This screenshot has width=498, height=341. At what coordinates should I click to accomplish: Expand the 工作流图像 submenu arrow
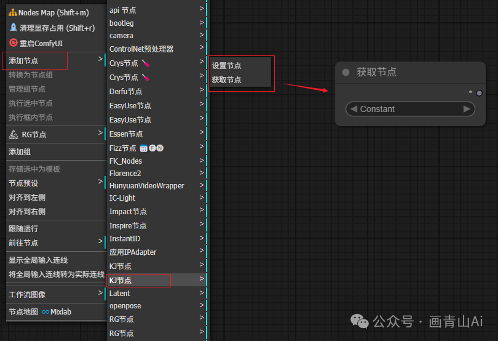100,292
